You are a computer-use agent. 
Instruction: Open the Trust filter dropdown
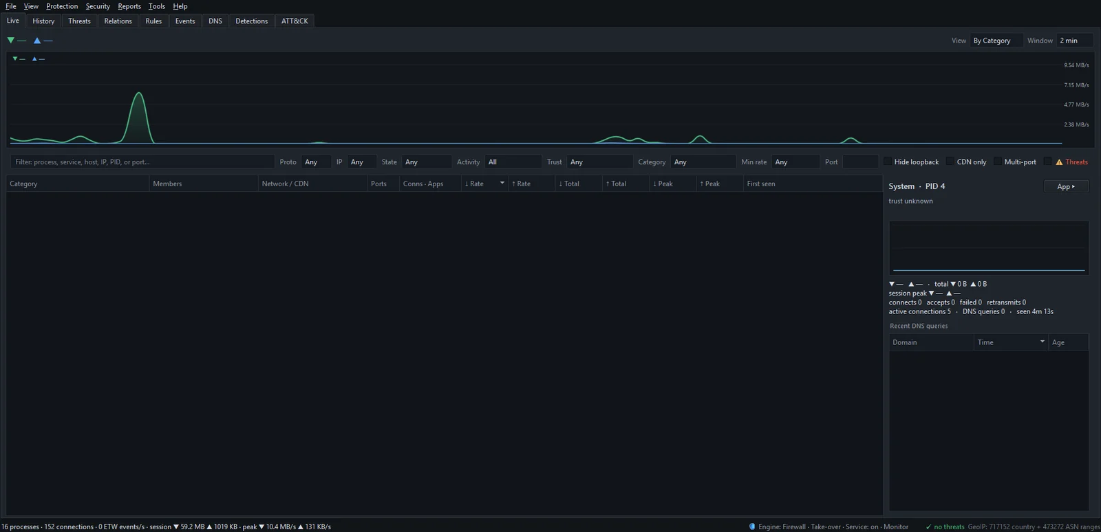point(599,162)
